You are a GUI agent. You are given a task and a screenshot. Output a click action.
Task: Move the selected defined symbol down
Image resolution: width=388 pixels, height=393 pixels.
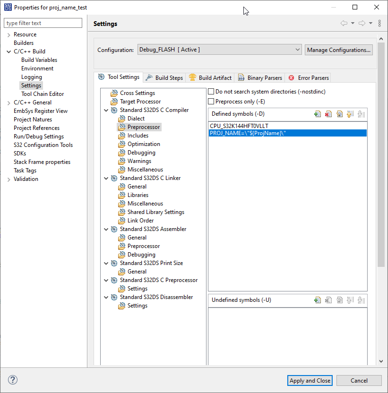pyautogui.click(x=360, y=113)
